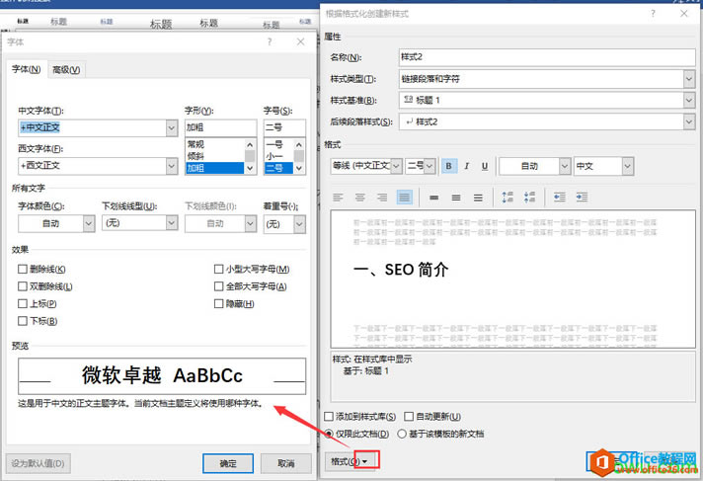Screen dimensions: 703x481
Task: Click the 字形 input field
Action: (220, 127)
